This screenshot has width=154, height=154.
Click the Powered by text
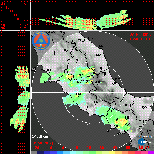point(146,136)
